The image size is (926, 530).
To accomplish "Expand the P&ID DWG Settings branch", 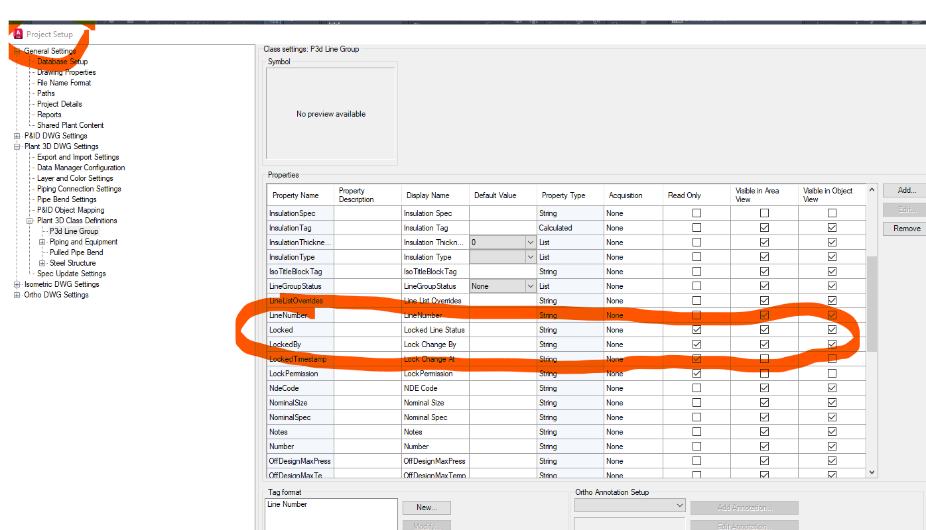I will [x=16, y=135].
